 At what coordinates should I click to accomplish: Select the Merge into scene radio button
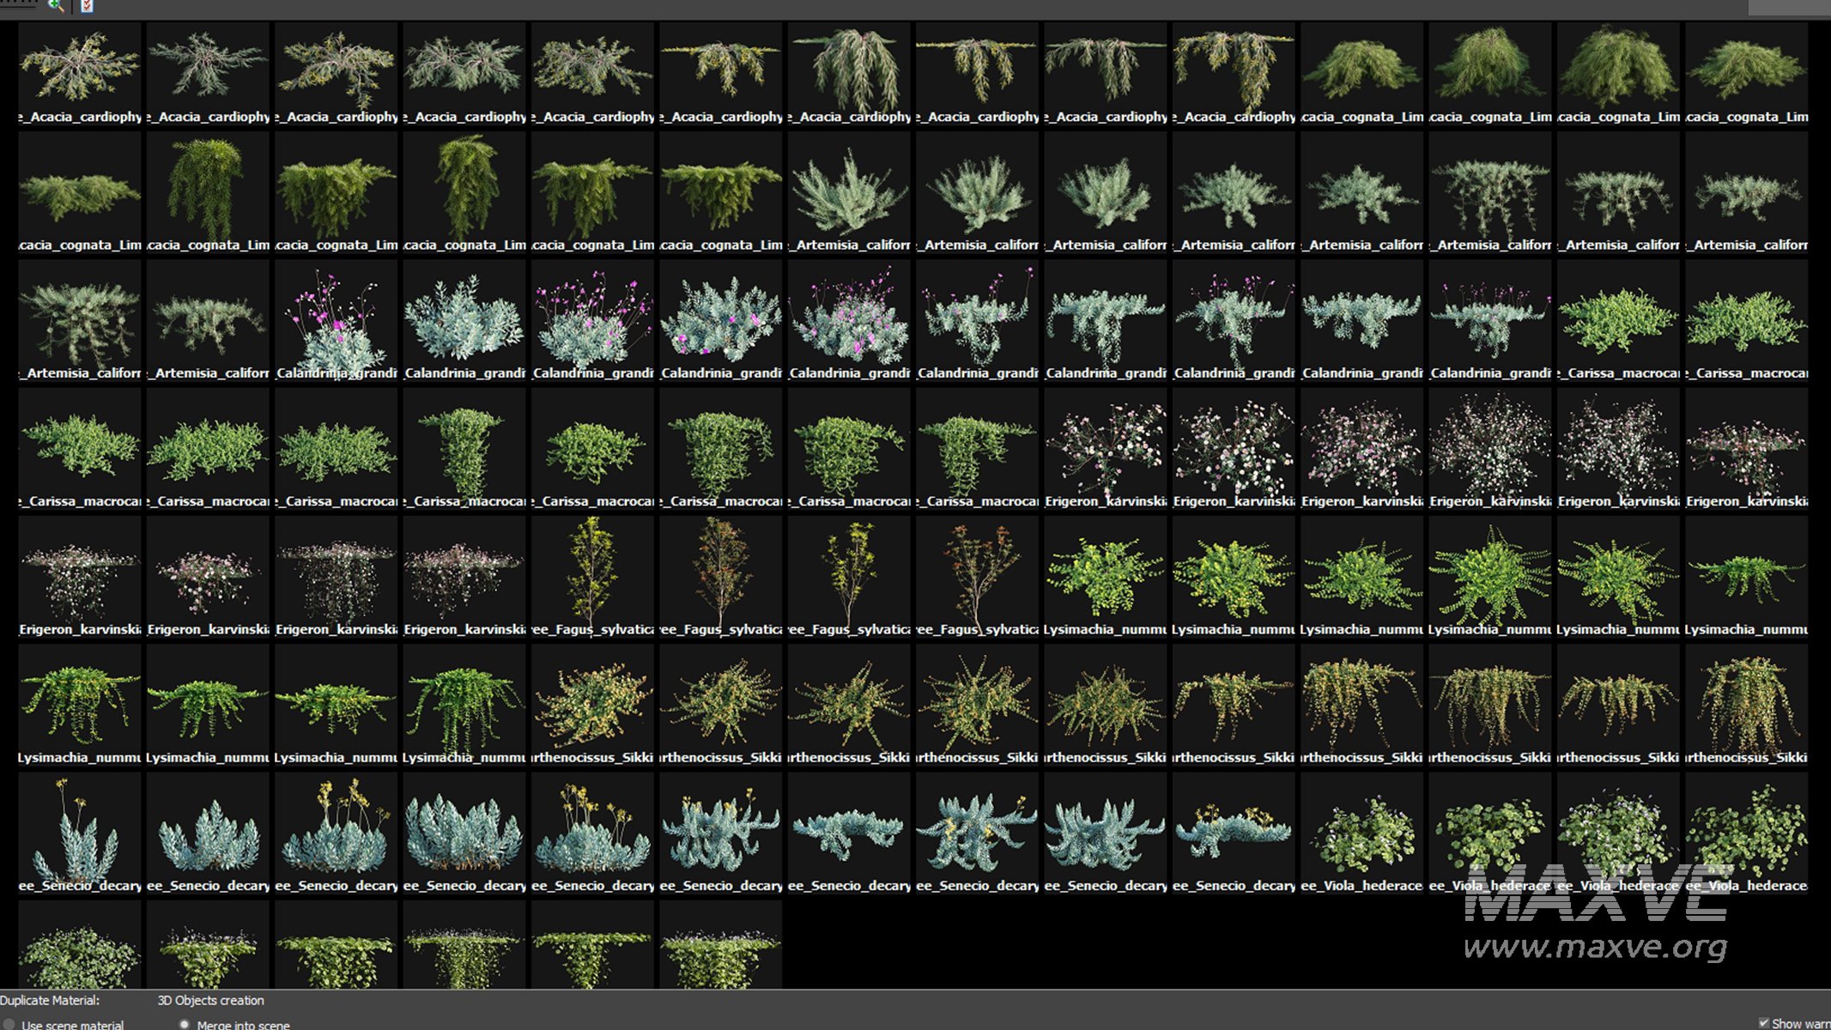(184, 1024)
